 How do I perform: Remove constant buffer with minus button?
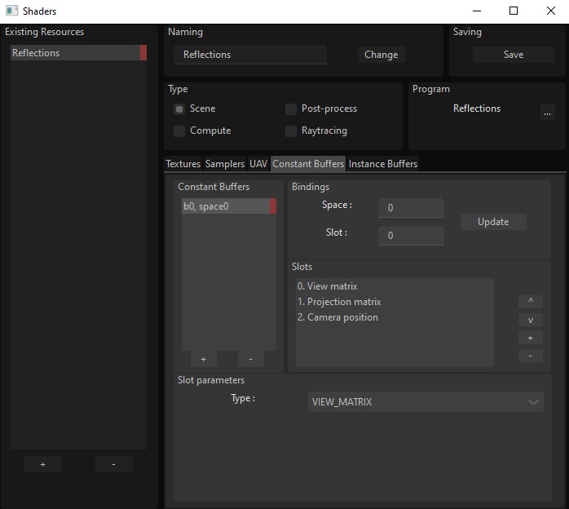pyautogui.click(x=251, y=359)
